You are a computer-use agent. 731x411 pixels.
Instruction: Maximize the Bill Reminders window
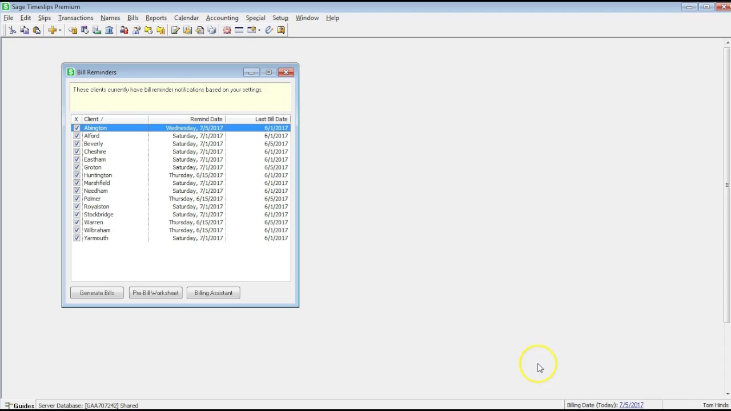click(268, 72)
